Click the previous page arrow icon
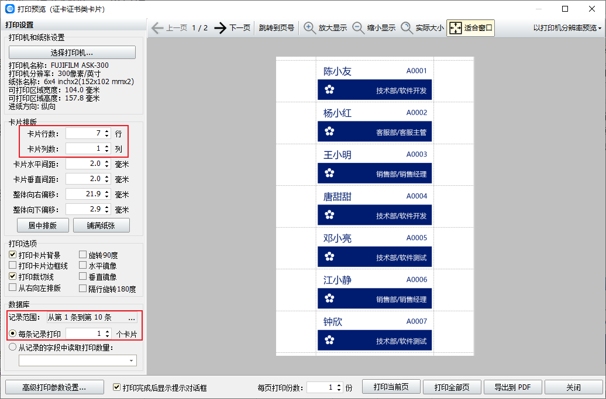Screen dimensions: 606x399 click(x=157, y=28)
